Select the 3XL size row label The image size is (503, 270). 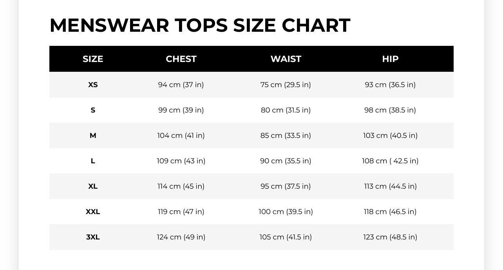tap(93, 237)
